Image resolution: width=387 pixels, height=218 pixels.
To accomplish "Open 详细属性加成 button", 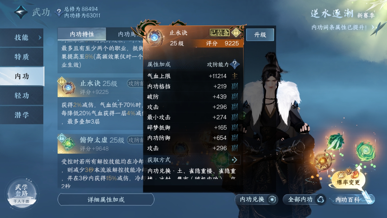I will coord(106,200).
